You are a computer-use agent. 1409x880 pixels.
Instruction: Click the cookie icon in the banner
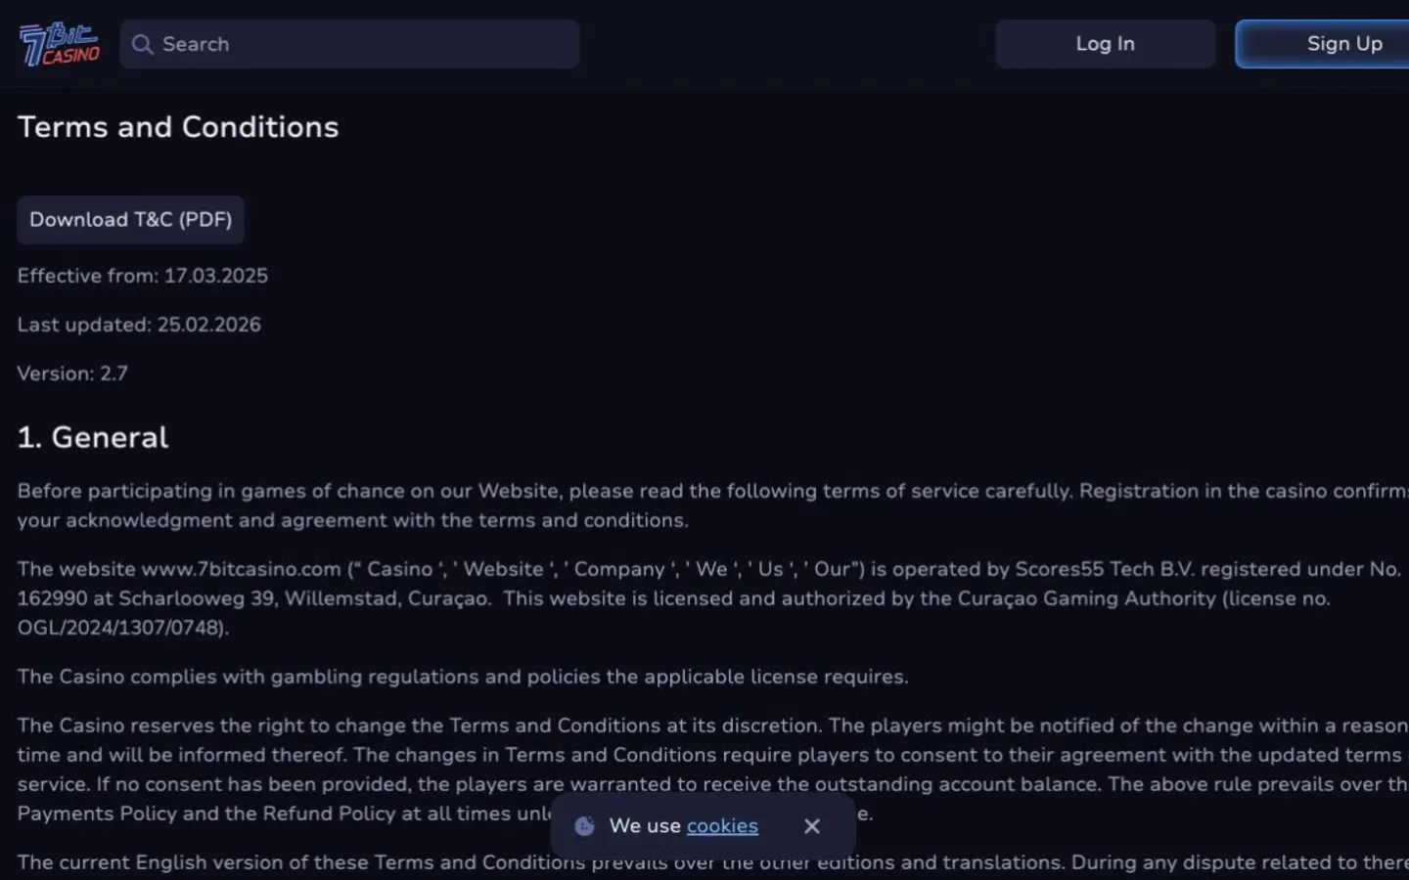point(584,826)
